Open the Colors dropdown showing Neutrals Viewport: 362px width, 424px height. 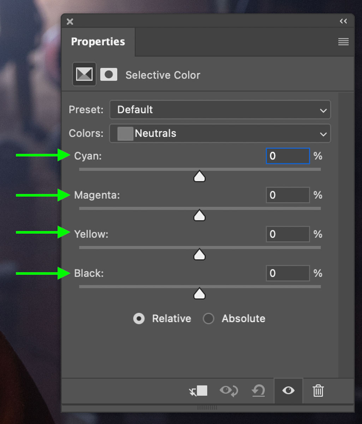click(220, 134)
